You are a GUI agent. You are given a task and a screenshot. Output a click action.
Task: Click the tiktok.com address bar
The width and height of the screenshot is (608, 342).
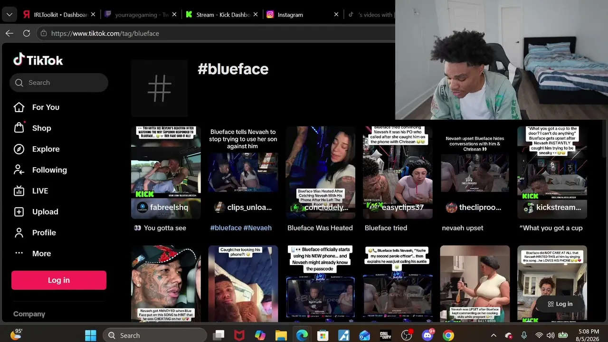tap(216, 33)
